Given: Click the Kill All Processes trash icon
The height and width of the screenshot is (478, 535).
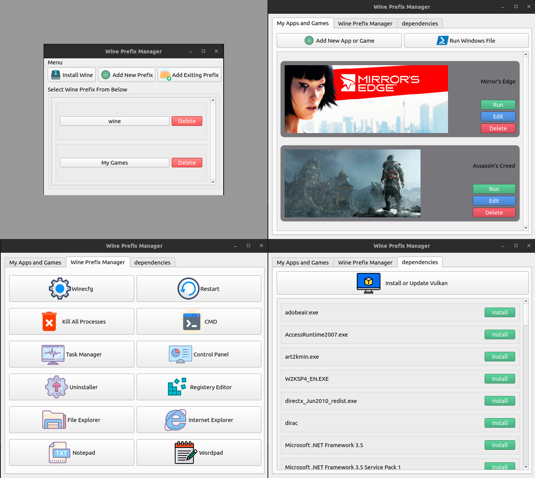Looking at the screenshot, I should (49, 321).
